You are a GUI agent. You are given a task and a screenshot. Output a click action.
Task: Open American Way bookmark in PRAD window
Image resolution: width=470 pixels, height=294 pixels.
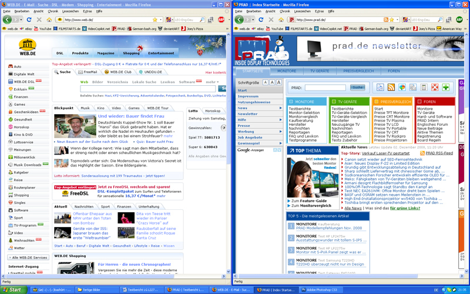pos(449,29)
